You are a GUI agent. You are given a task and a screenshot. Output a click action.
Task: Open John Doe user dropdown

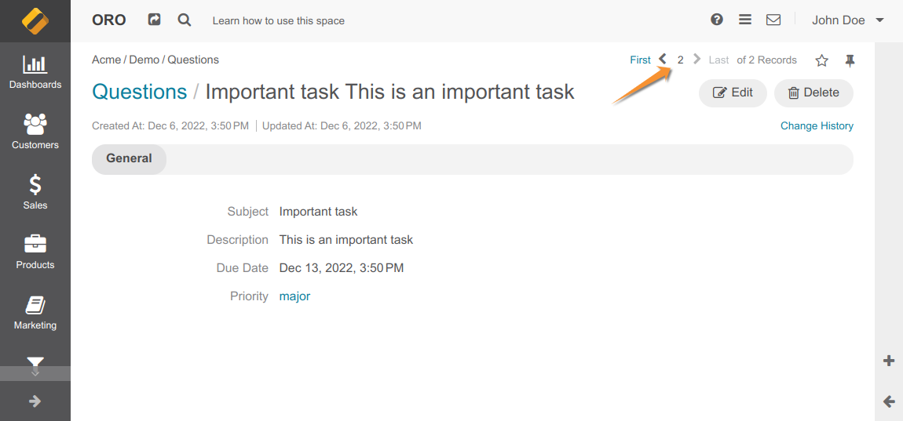pos(847,20)
